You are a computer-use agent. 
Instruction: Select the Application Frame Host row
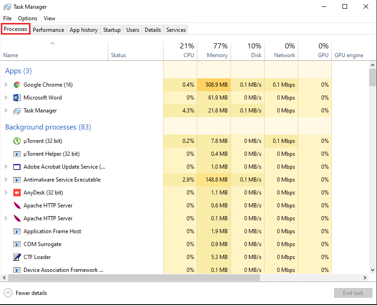point(52,231)
